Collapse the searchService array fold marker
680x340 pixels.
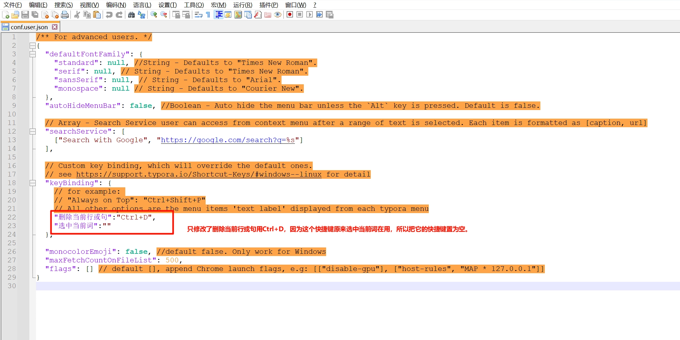pos(32,132)
